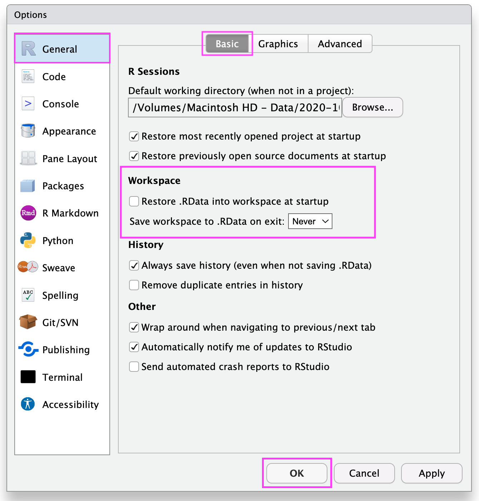This screenshot has height=501, width=479.
Task: Click the Console prompt icon
Action: (x=28, y=104)
